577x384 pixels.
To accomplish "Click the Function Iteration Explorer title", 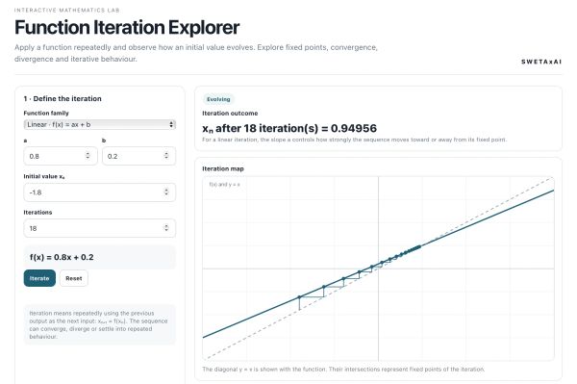I will 127,27.
